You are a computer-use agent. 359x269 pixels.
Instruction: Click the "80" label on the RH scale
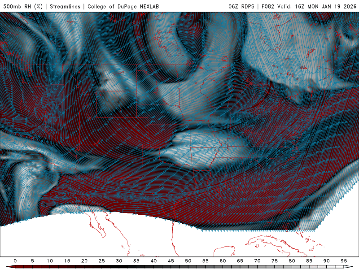pos(292,261)
